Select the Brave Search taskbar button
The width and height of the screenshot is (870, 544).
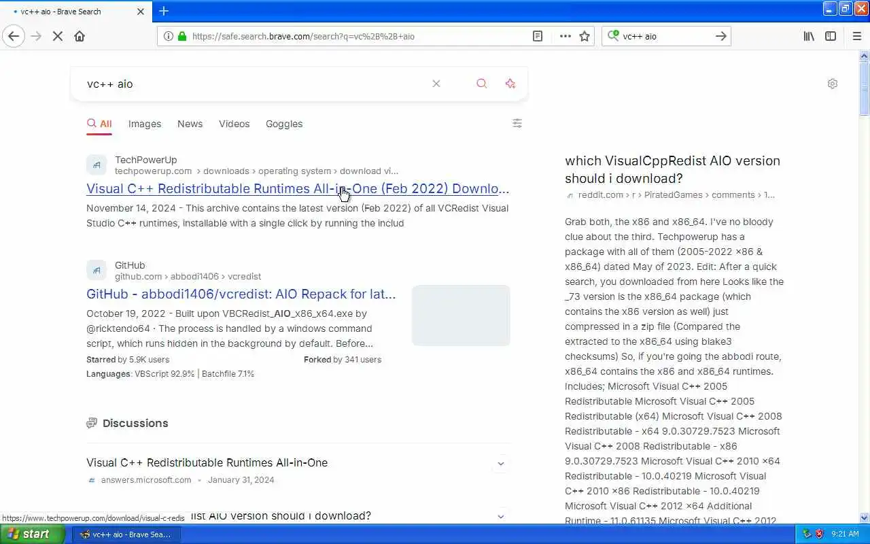pyautogui.click(x=126, y=534)
